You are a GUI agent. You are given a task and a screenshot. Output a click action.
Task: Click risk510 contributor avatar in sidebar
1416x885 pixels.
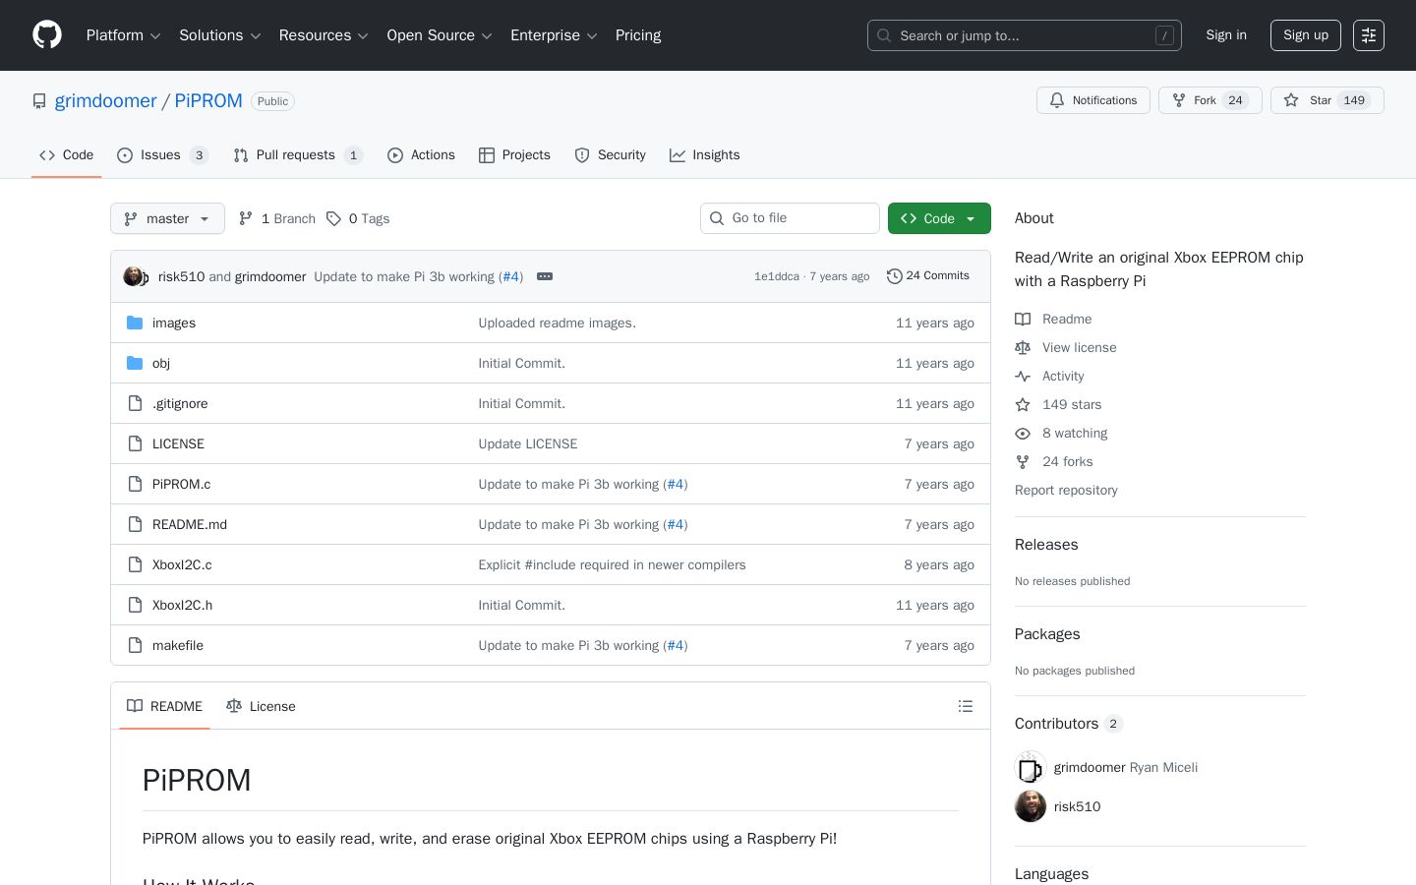click(x=1031, y=806)
